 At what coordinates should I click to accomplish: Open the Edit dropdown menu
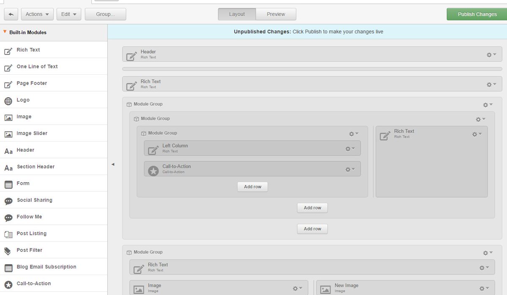(x=68, y=14)
